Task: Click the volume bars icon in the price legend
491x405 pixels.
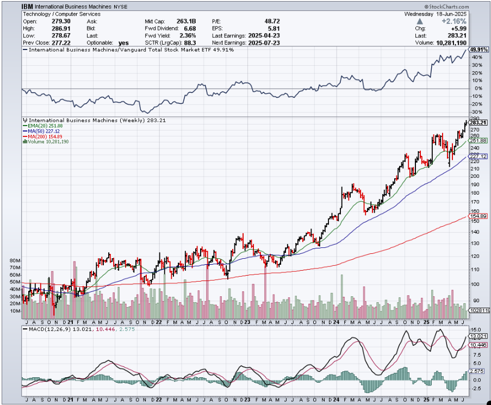Action: (25, 141)
